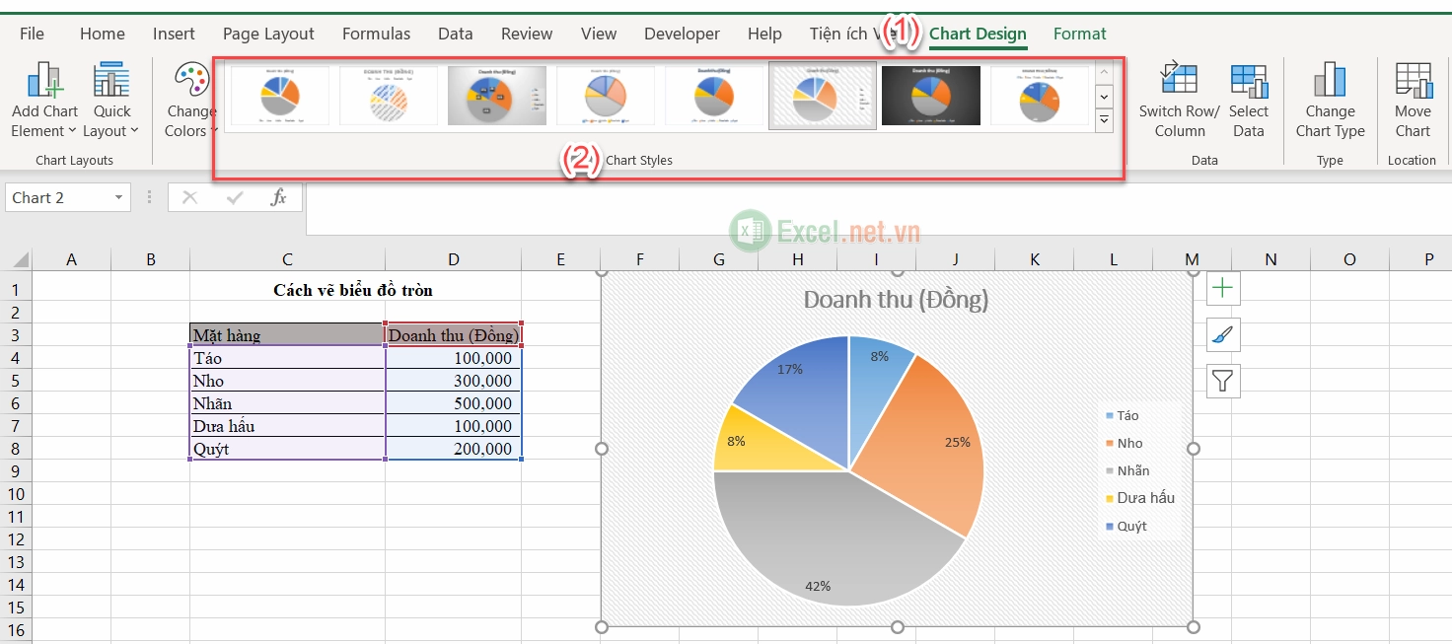Viewport: 1452px width, 644px height.
Task: Click Change Chart Type
Action: 1330,101
